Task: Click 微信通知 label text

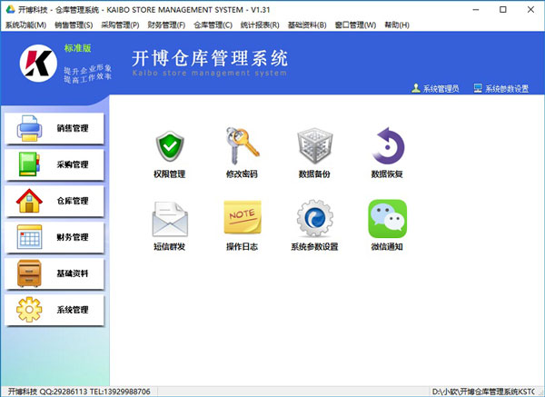Action: coord(387,247)
